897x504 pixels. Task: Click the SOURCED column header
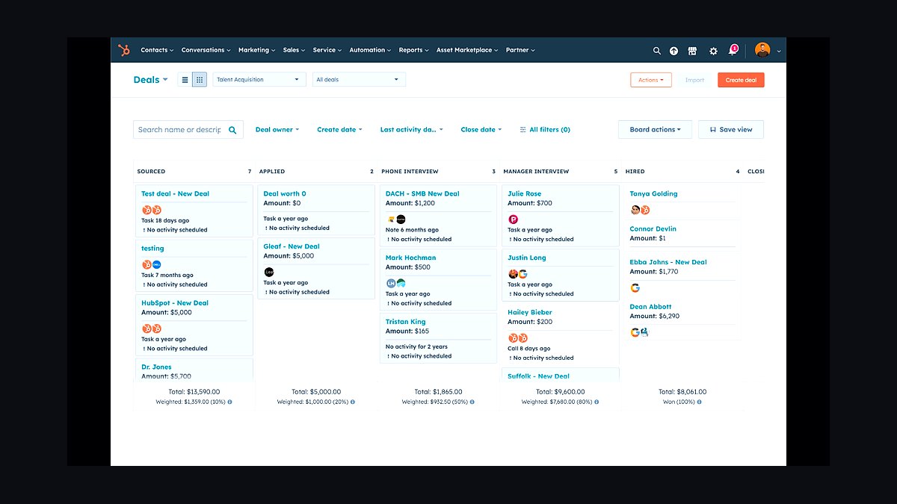(x=151, y=172)
